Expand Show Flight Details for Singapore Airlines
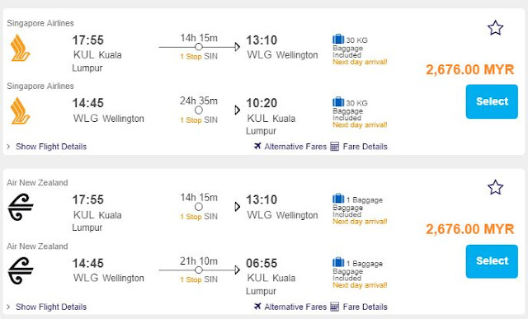 (51, 147)
